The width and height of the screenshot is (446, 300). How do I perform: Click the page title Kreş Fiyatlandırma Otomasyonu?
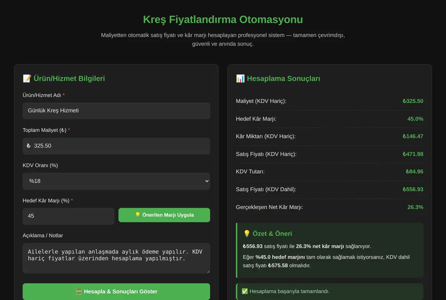coord(223,19)
